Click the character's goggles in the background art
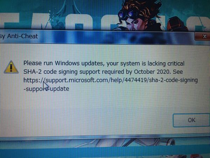The height and width of the screenshot is (158, 210). click(127, 14)
